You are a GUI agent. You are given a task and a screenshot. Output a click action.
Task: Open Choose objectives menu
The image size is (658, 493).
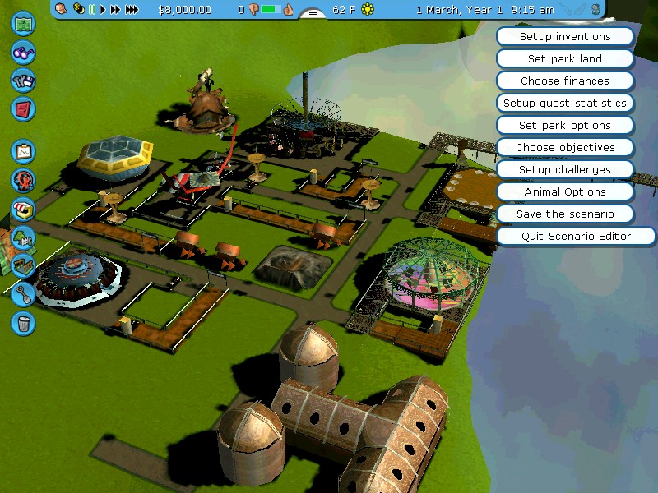click(x=565, y=148)
